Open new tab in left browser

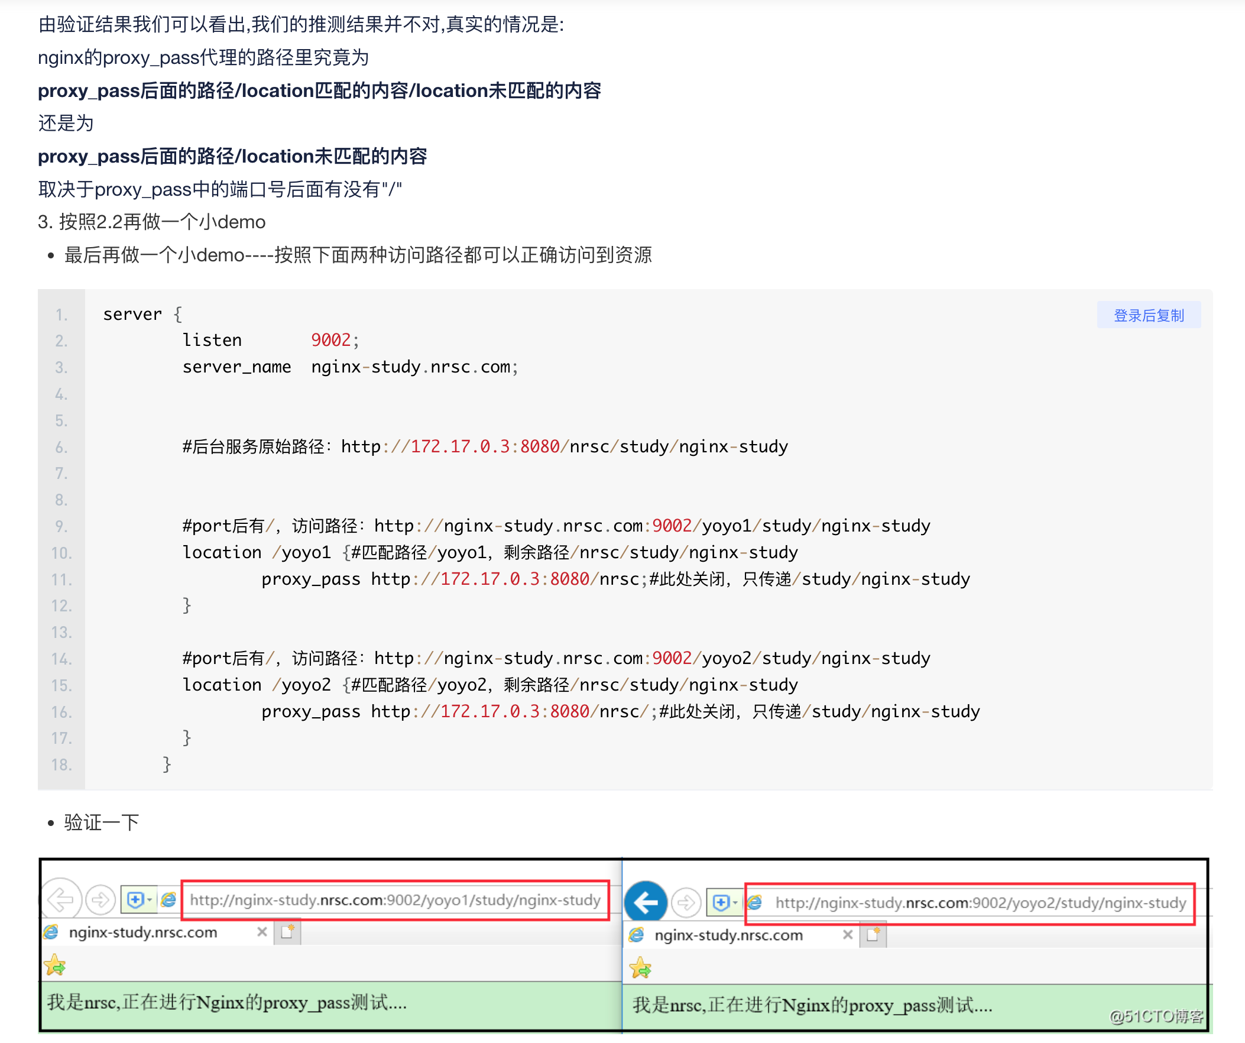pyautogui.click(x=287, y=932)
